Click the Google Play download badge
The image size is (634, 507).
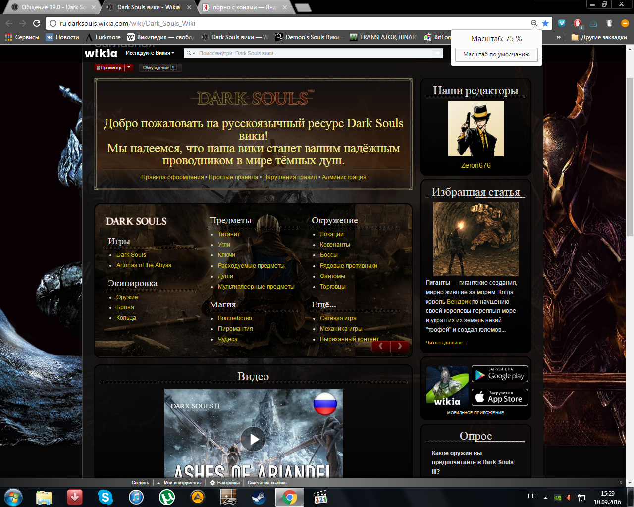(500, 374)
